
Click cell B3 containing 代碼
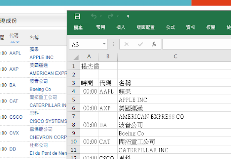pyautogui.click(x=108, y=83)
